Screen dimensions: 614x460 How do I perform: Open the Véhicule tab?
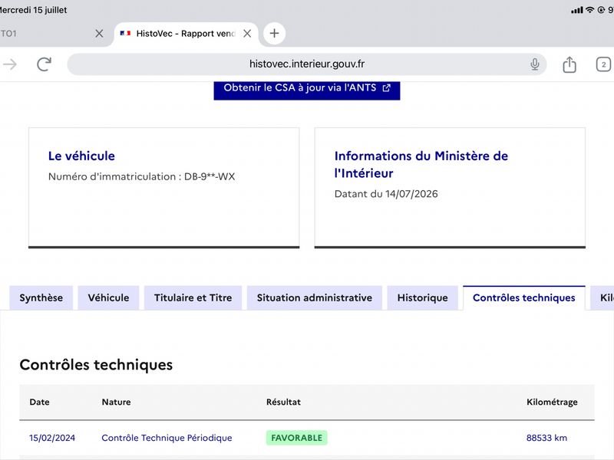click(108, 297)
